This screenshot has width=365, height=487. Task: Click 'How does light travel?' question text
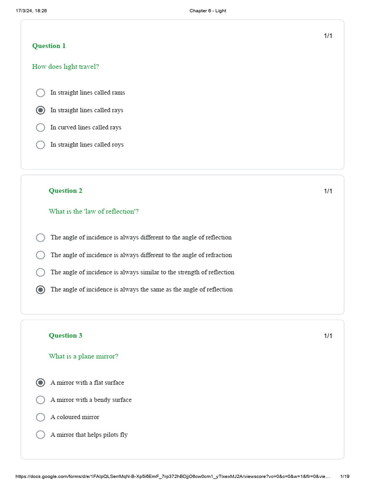pyautogui.click(x=66, y=67)
